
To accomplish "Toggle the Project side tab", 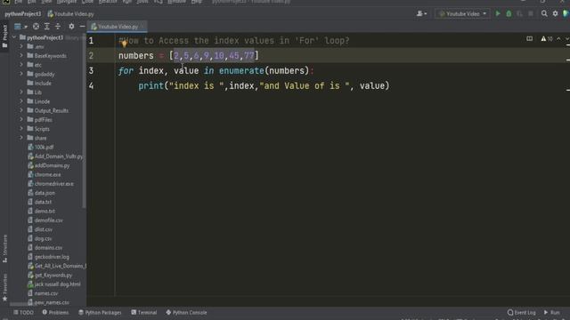I will 4,36.
